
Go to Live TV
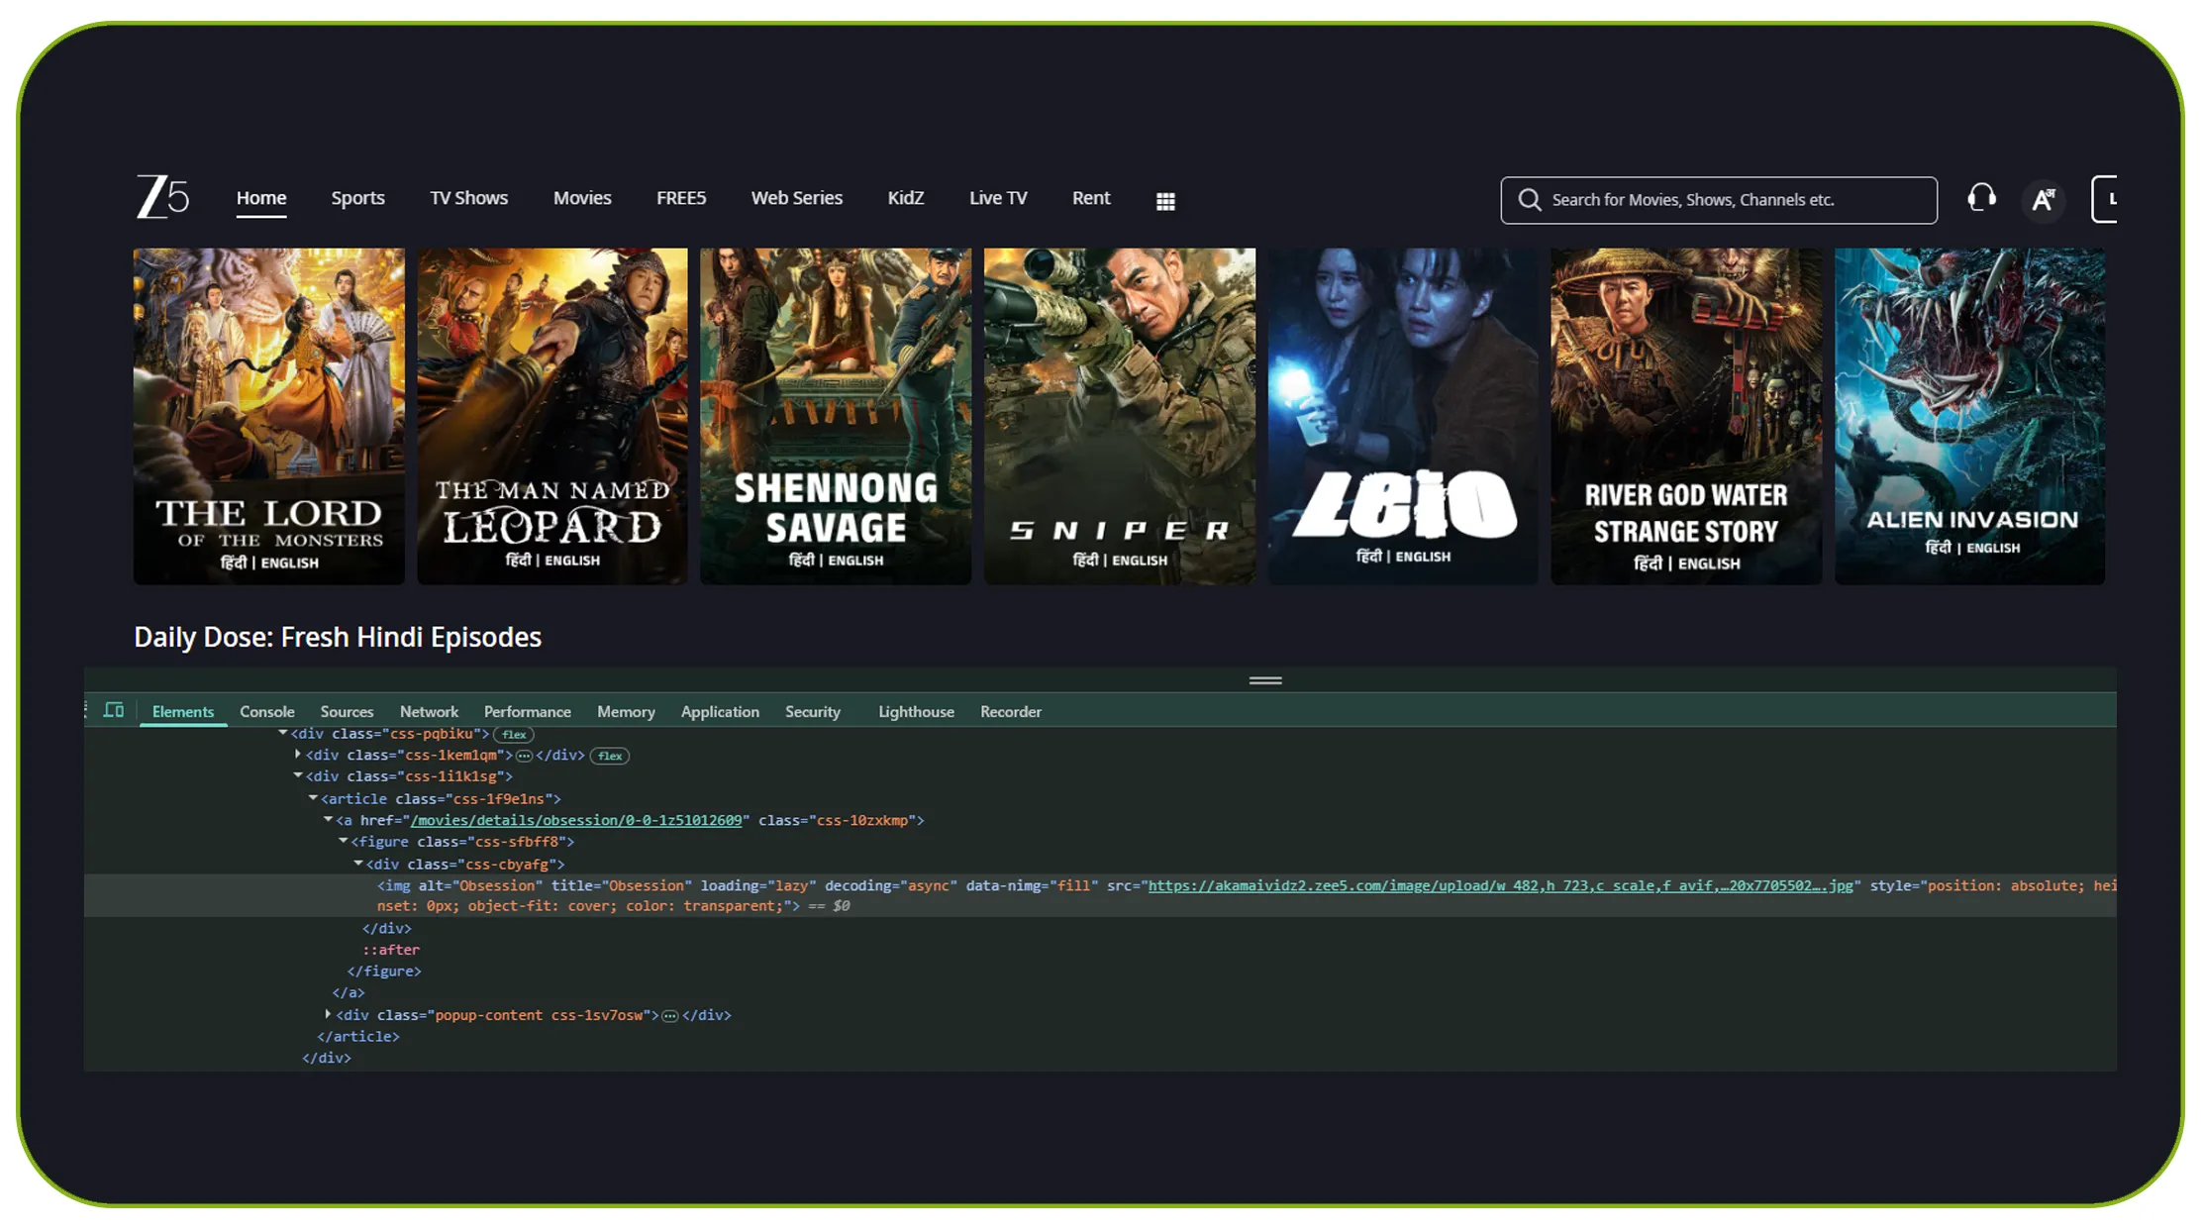tap(998, 198)
